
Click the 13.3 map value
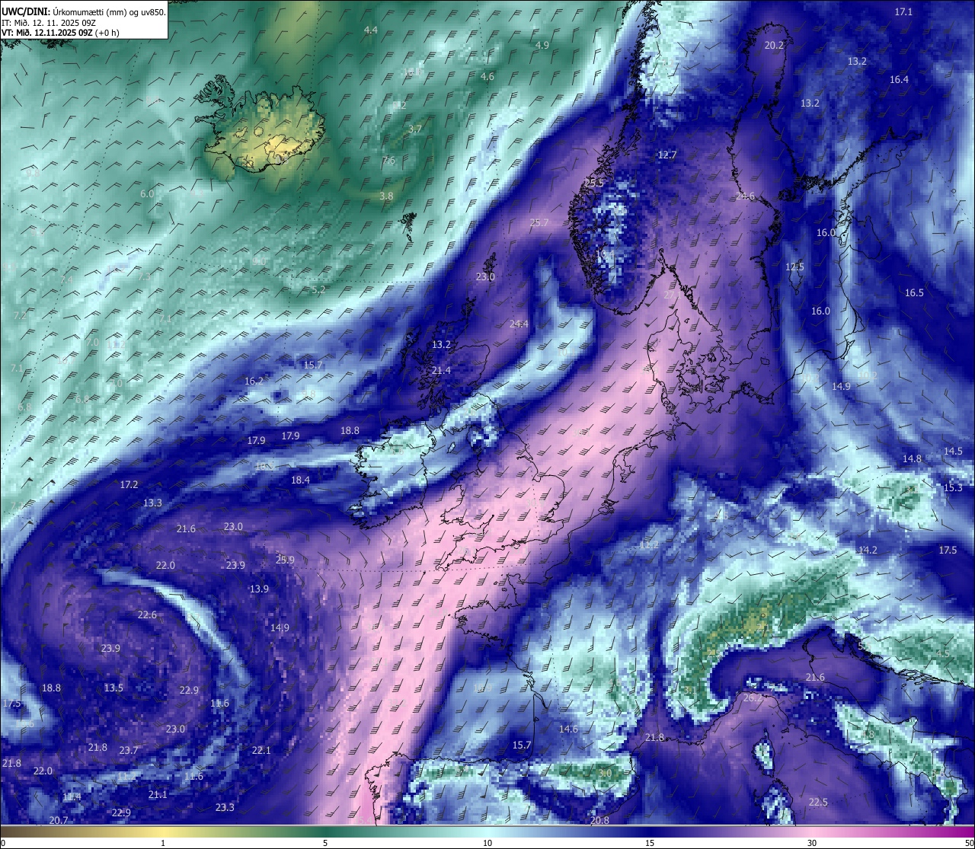point(152,503)
